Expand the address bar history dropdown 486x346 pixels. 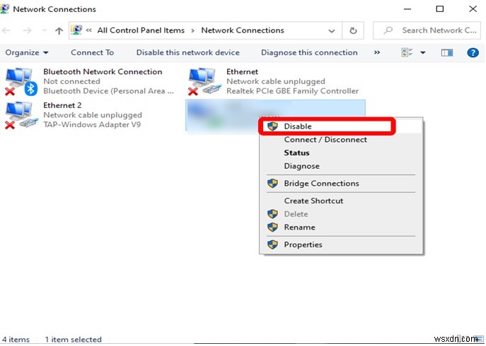[x=331, y=30]
